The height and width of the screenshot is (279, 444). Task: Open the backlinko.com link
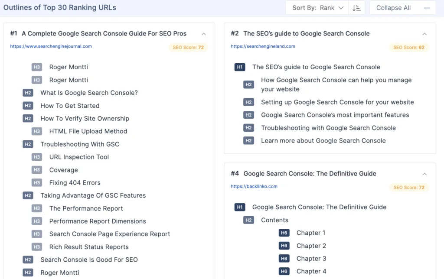pyautogui.click(x=254, y=186)
